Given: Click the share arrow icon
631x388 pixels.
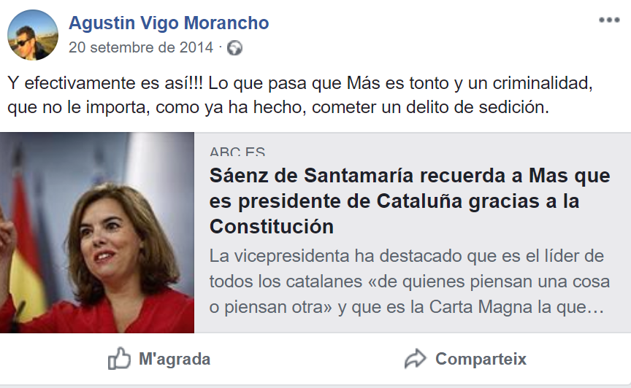Looking at the screenshot, I should point(415,359).
